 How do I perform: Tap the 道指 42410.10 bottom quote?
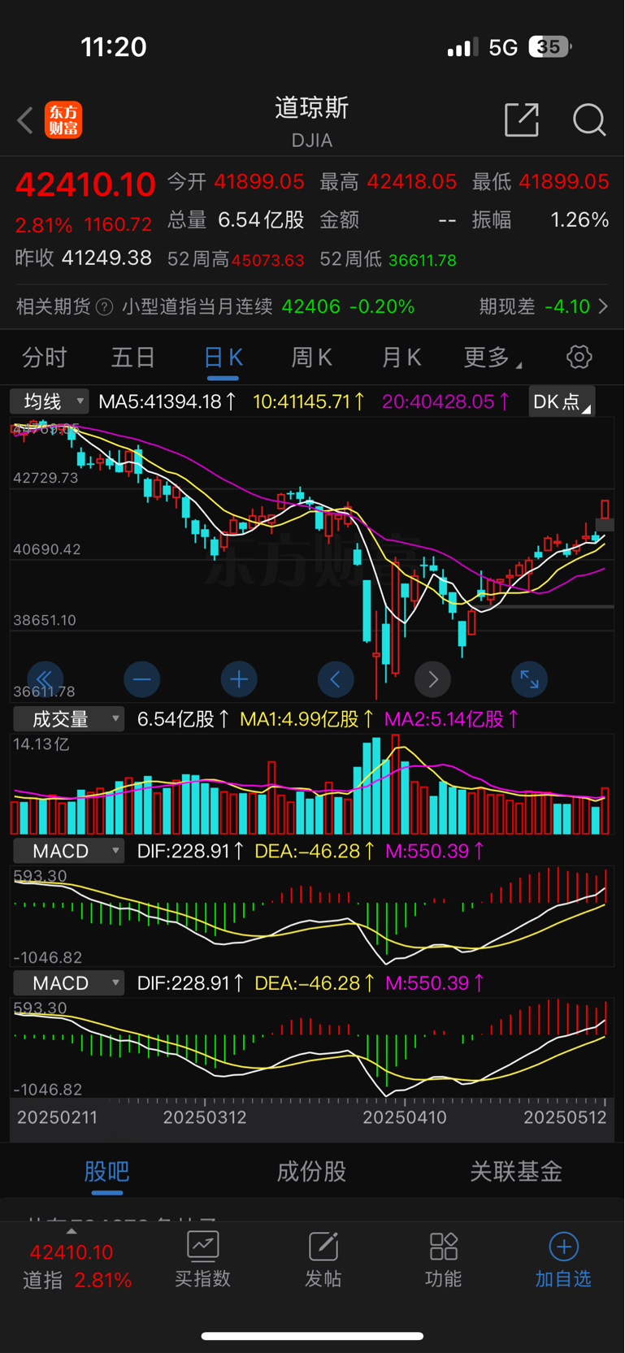[76, 1266]
